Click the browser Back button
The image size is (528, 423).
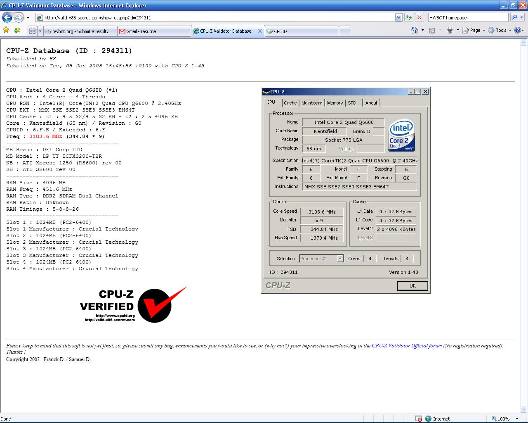tap(7, 17)
